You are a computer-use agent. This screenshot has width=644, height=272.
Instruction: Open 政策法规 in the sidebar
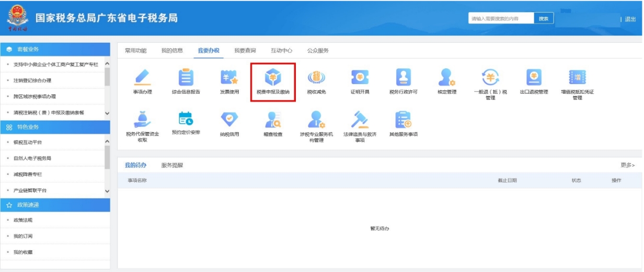(23, 220)
